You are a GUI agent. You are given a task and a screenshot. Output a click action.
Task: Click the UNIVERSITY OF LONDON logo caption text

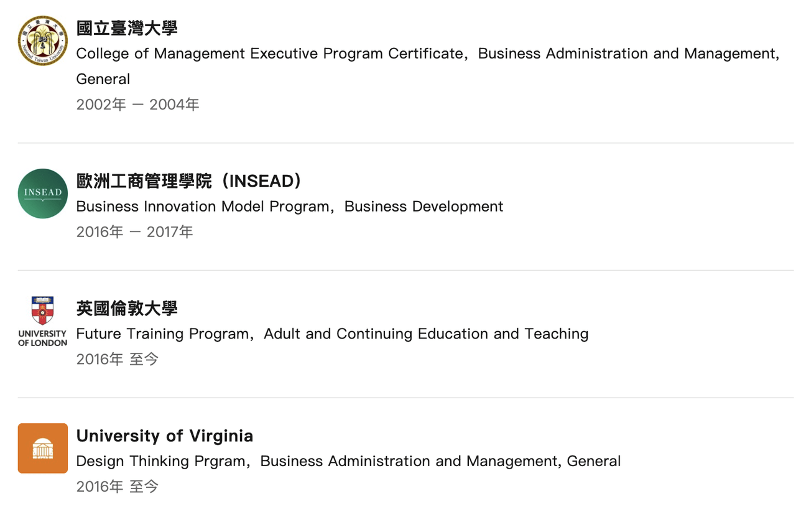(x=42, y=338)
